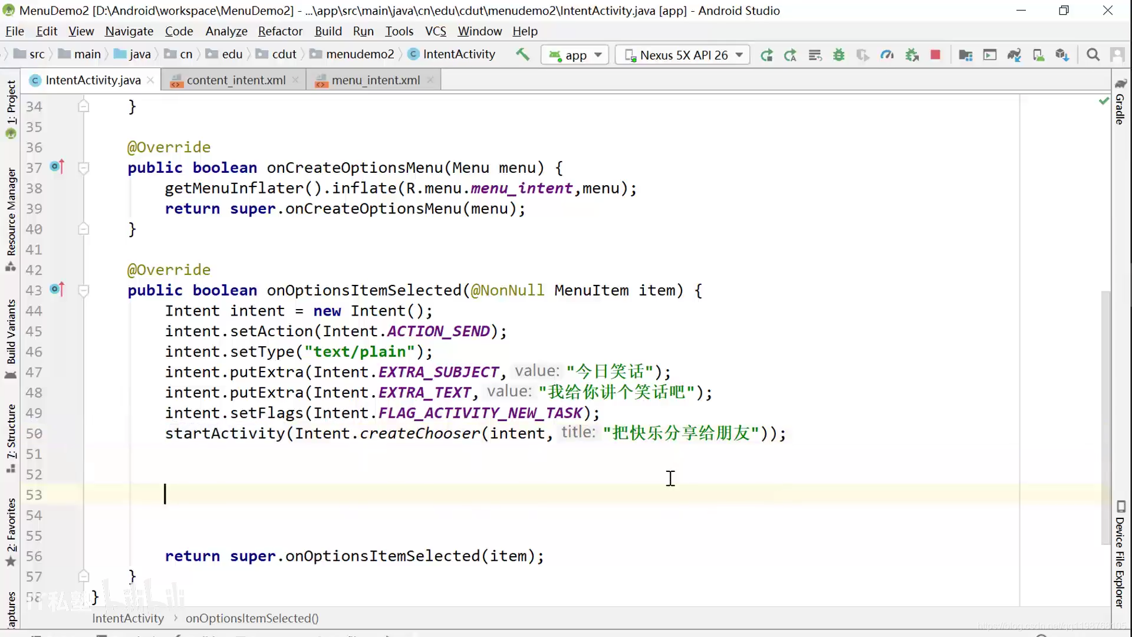Click Apply Changes and Restart Activity icon

tap(791, 55)
